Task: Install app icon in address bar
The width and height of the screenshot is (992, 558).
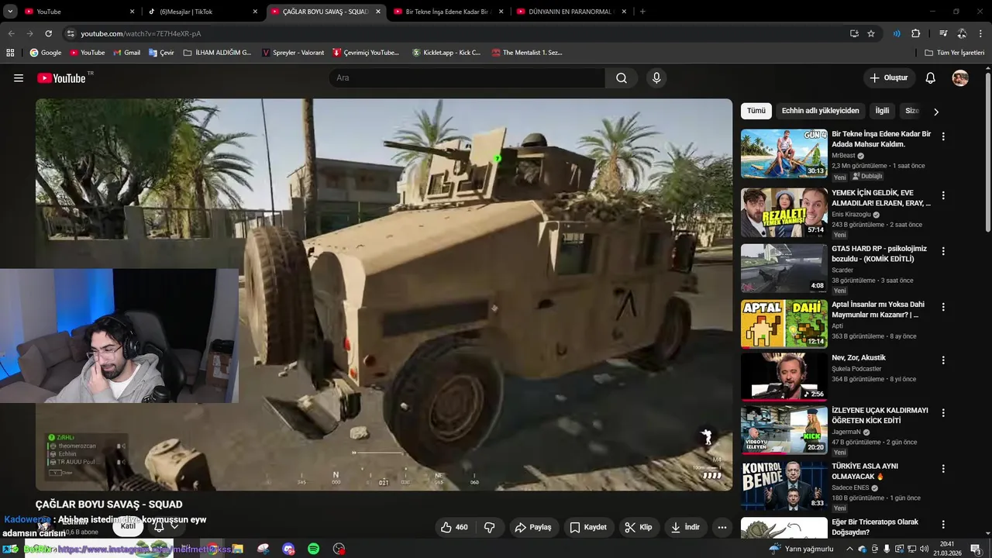Action: point(854,33)
